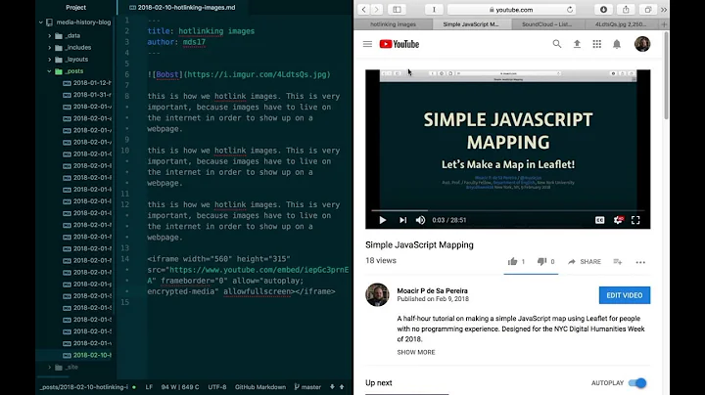705x395 pixels.
Task: Click Safari page vertical scrollbar
Action: click(x=667, y=76)
